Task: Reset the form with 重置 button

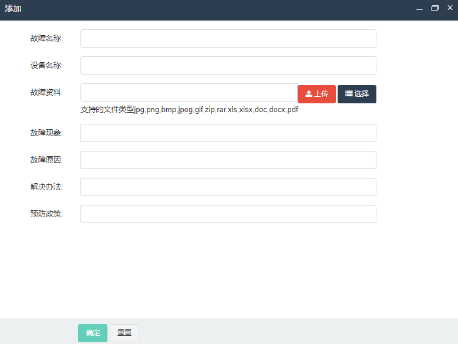Action: pyautogui.click(x=124, y=333)
